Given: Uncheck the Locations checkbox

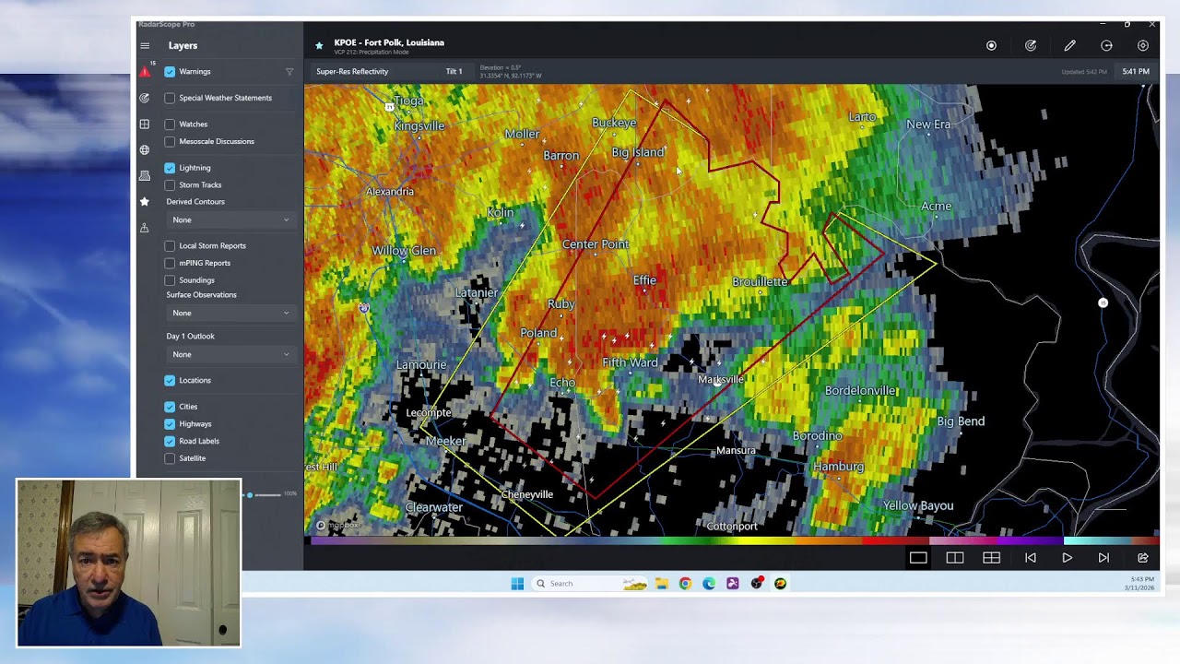Looking at the screenshot, I should pos(170,380).
